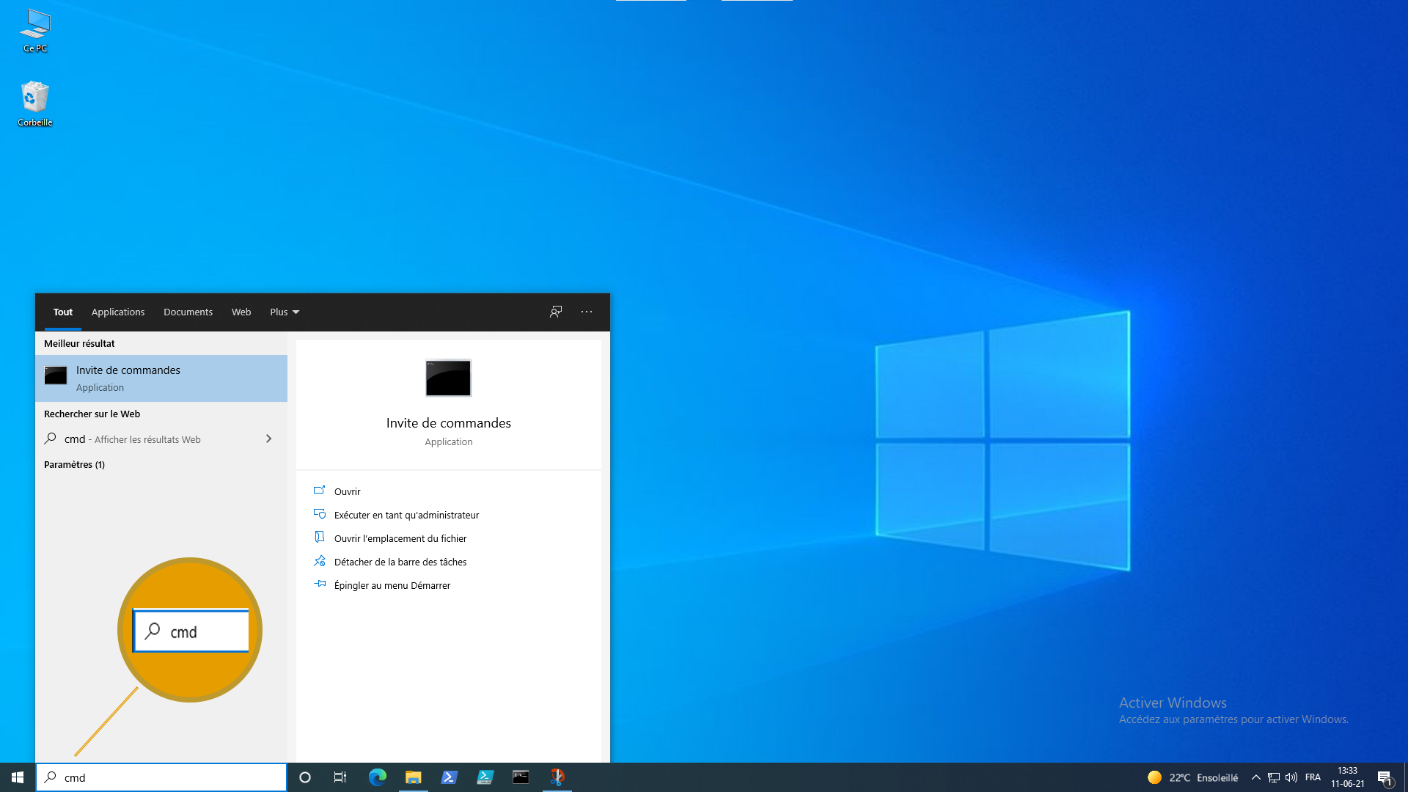Click Ouvrir l'emplacement du fichier

[x=400, y=538]
